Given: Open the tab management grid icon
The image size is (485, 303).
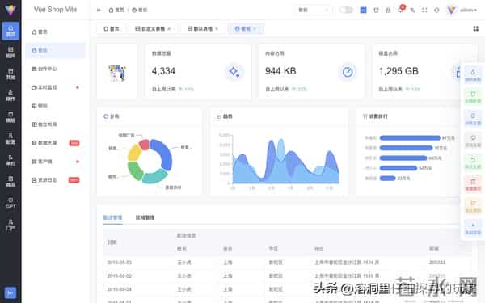Looking at the screenshot, I should pos(476,29).
